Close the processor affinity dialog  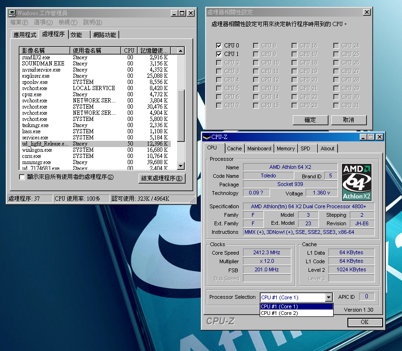click(x=366, y=12)
